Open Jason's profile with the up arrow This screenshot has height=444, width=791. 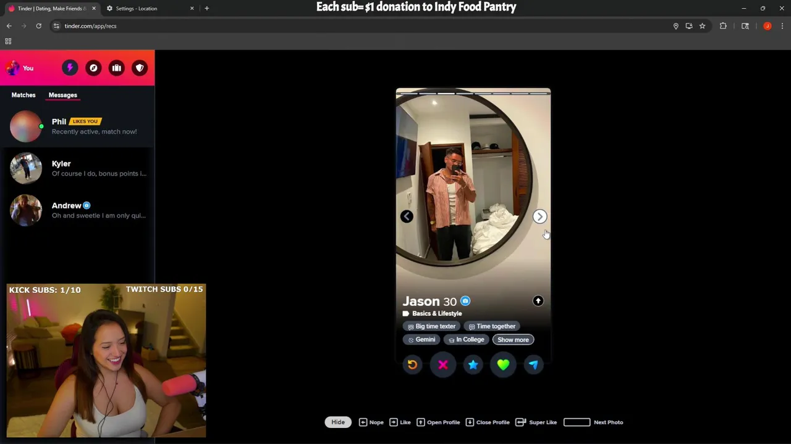(538, 301)
